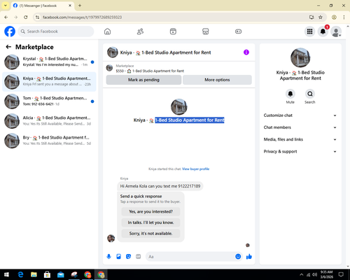
Task: Send quick response 'Sorry, it's not available.'
Action: (x=150, y=233)
